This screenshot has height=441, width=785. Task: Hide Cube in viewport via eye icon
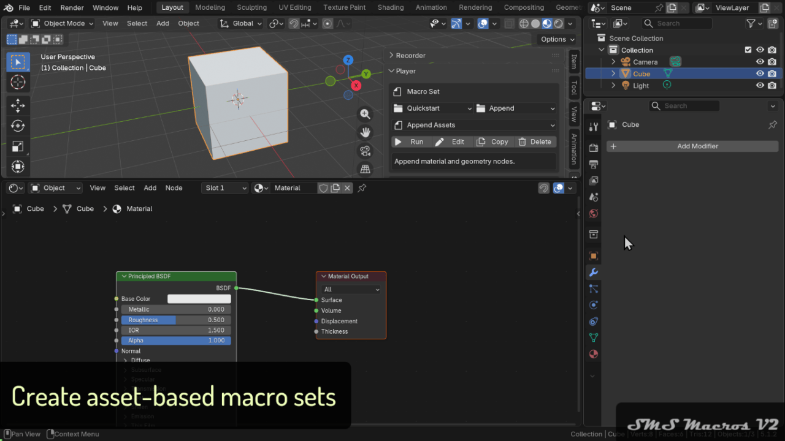(760, 73)
